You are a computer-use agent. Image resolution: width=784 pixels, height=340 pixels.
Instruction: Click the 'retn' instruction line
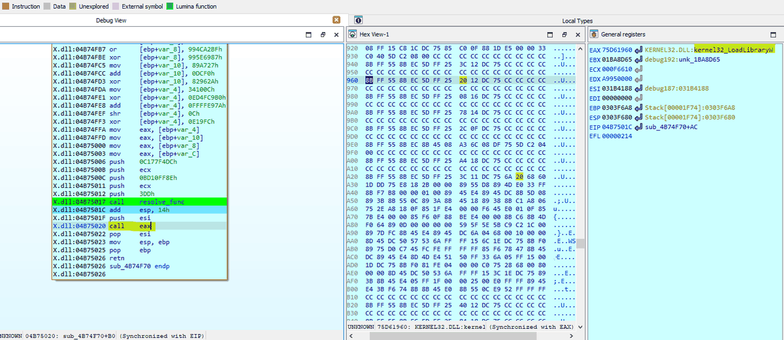pyautogui.click(x=139, y=256)
